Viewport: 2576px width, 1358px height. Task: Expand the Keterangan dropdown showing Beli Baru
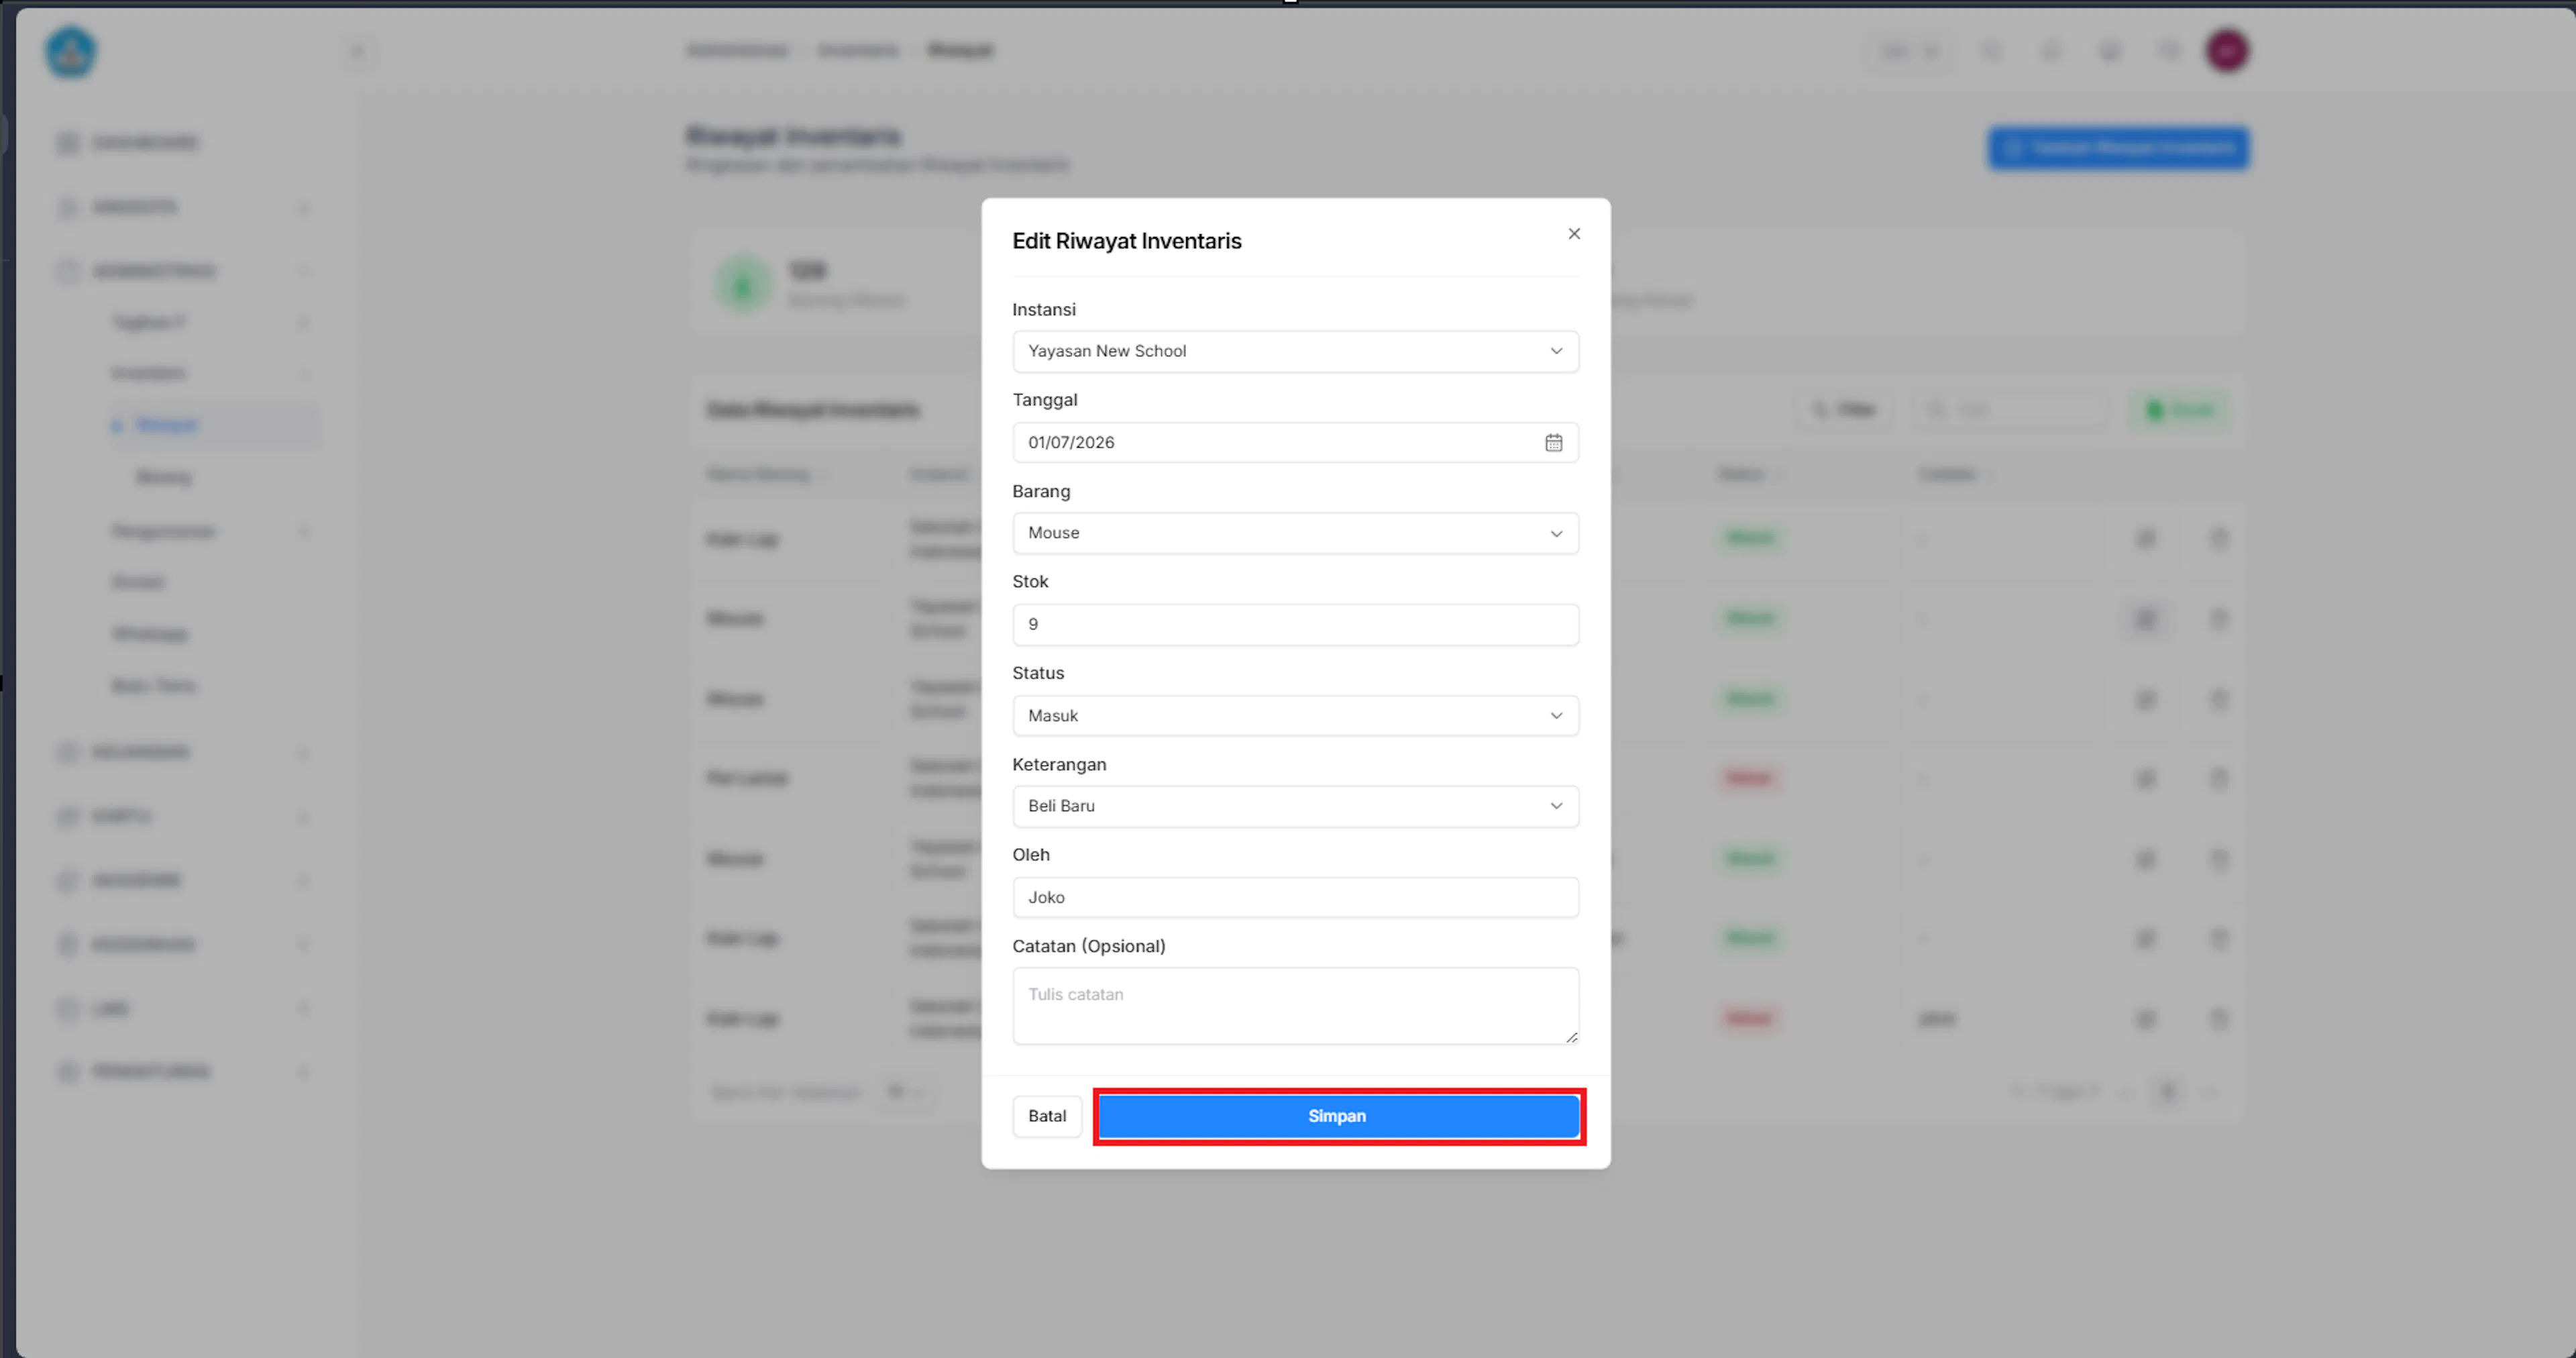[1295, 806]
